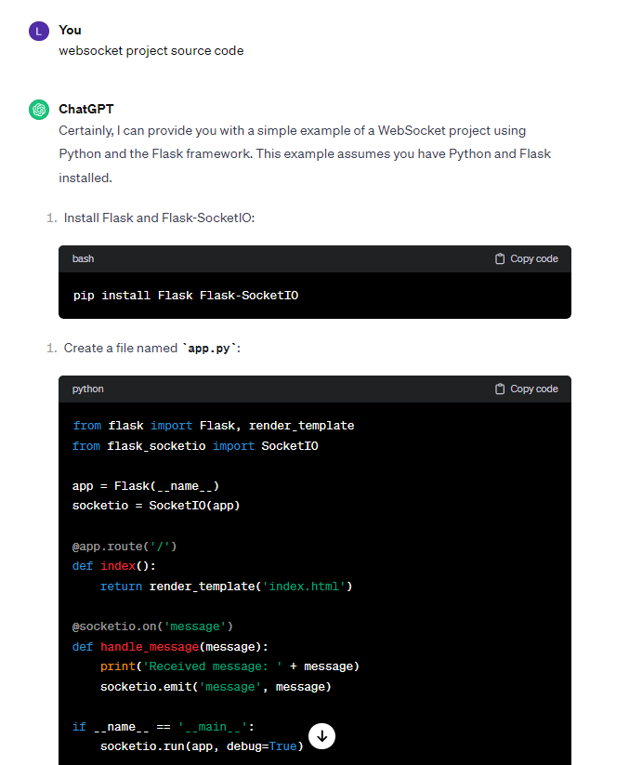This screenshot has height=765, width=629.
Task: Click the "return render_template('index.html')" line
Action: [x=227, y=587]
